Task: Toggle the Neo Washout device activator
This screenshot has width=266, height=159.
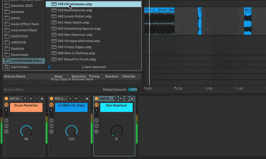Action: pos(97,99)
